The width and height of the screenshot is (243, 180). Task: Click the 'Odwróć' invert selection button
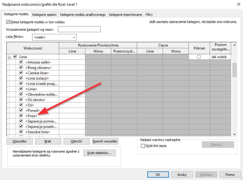[76, 141]
